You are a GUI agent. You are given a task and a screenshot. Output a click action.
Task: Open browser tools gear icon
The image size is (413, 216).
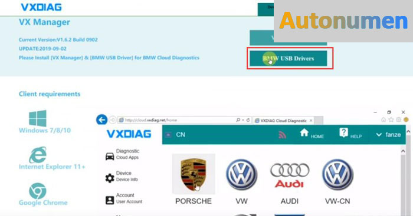398,120
